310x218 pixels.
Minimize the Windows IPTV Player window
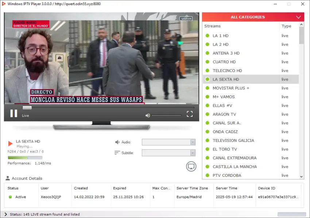click(x=275, y=4)
